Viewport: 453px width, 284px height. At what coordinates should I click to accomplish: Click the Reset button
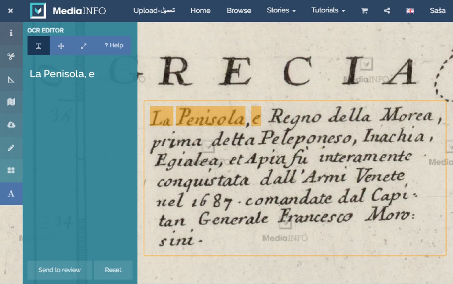[113, 270]
